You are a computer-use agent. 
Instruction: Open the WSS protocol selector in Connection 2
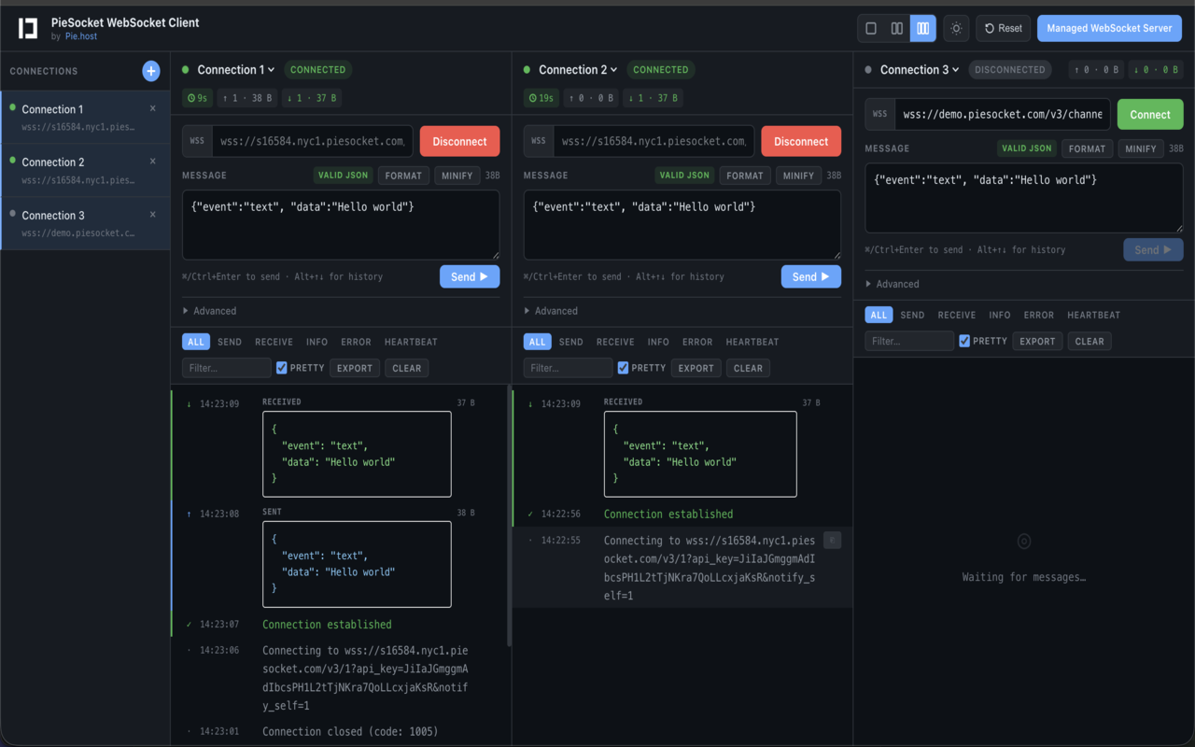pos(539,141)
